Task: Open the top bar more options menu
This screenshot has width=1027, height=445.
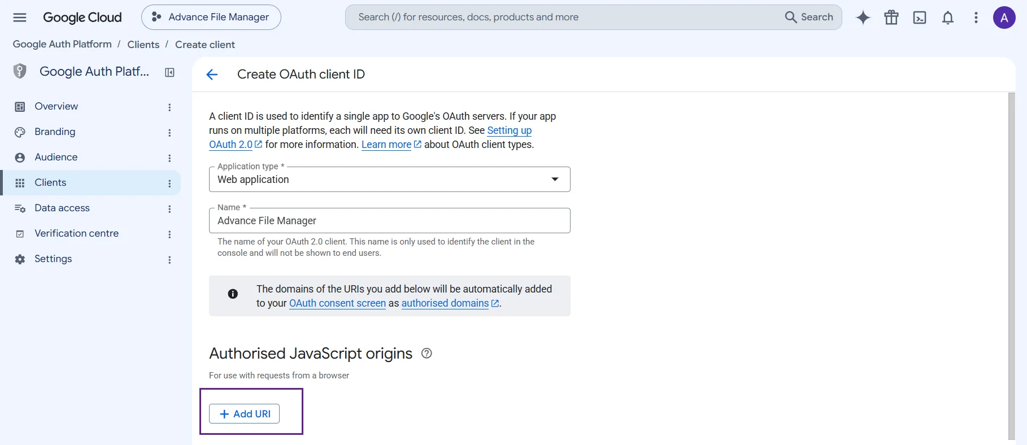Action: click(x=976, y=18)
